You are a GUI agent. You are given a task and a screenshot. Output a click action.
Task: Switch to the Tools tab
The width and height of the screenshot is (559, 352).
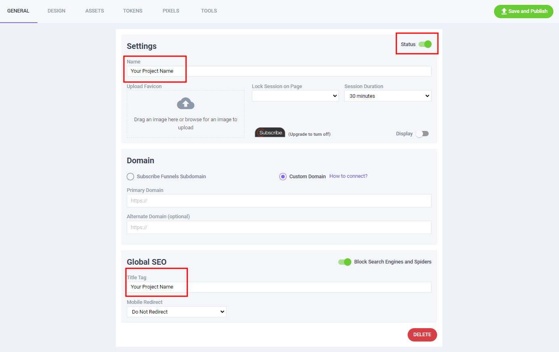[209, 11]
